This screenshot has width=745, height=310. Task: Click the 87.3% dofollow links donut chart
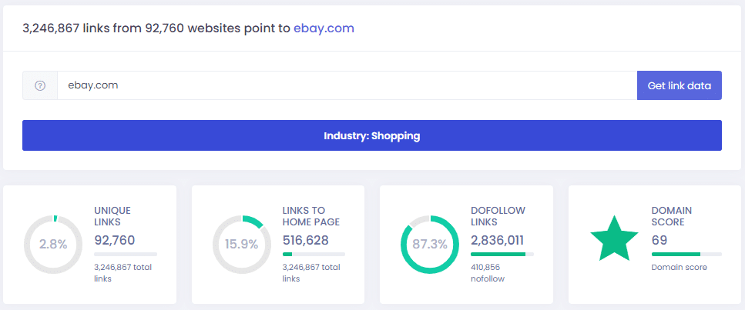point(430,245)
